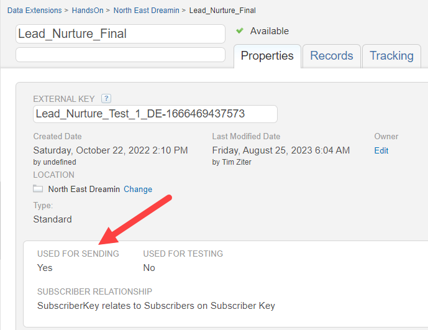Viewport: 428px width, 330px height.
Task: Click the Data Extensions breadcrumb link
Action: (x=34, y=11)
